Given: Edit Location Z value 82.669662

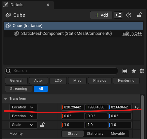Looking at the screenshot, I should coord(120,107).
